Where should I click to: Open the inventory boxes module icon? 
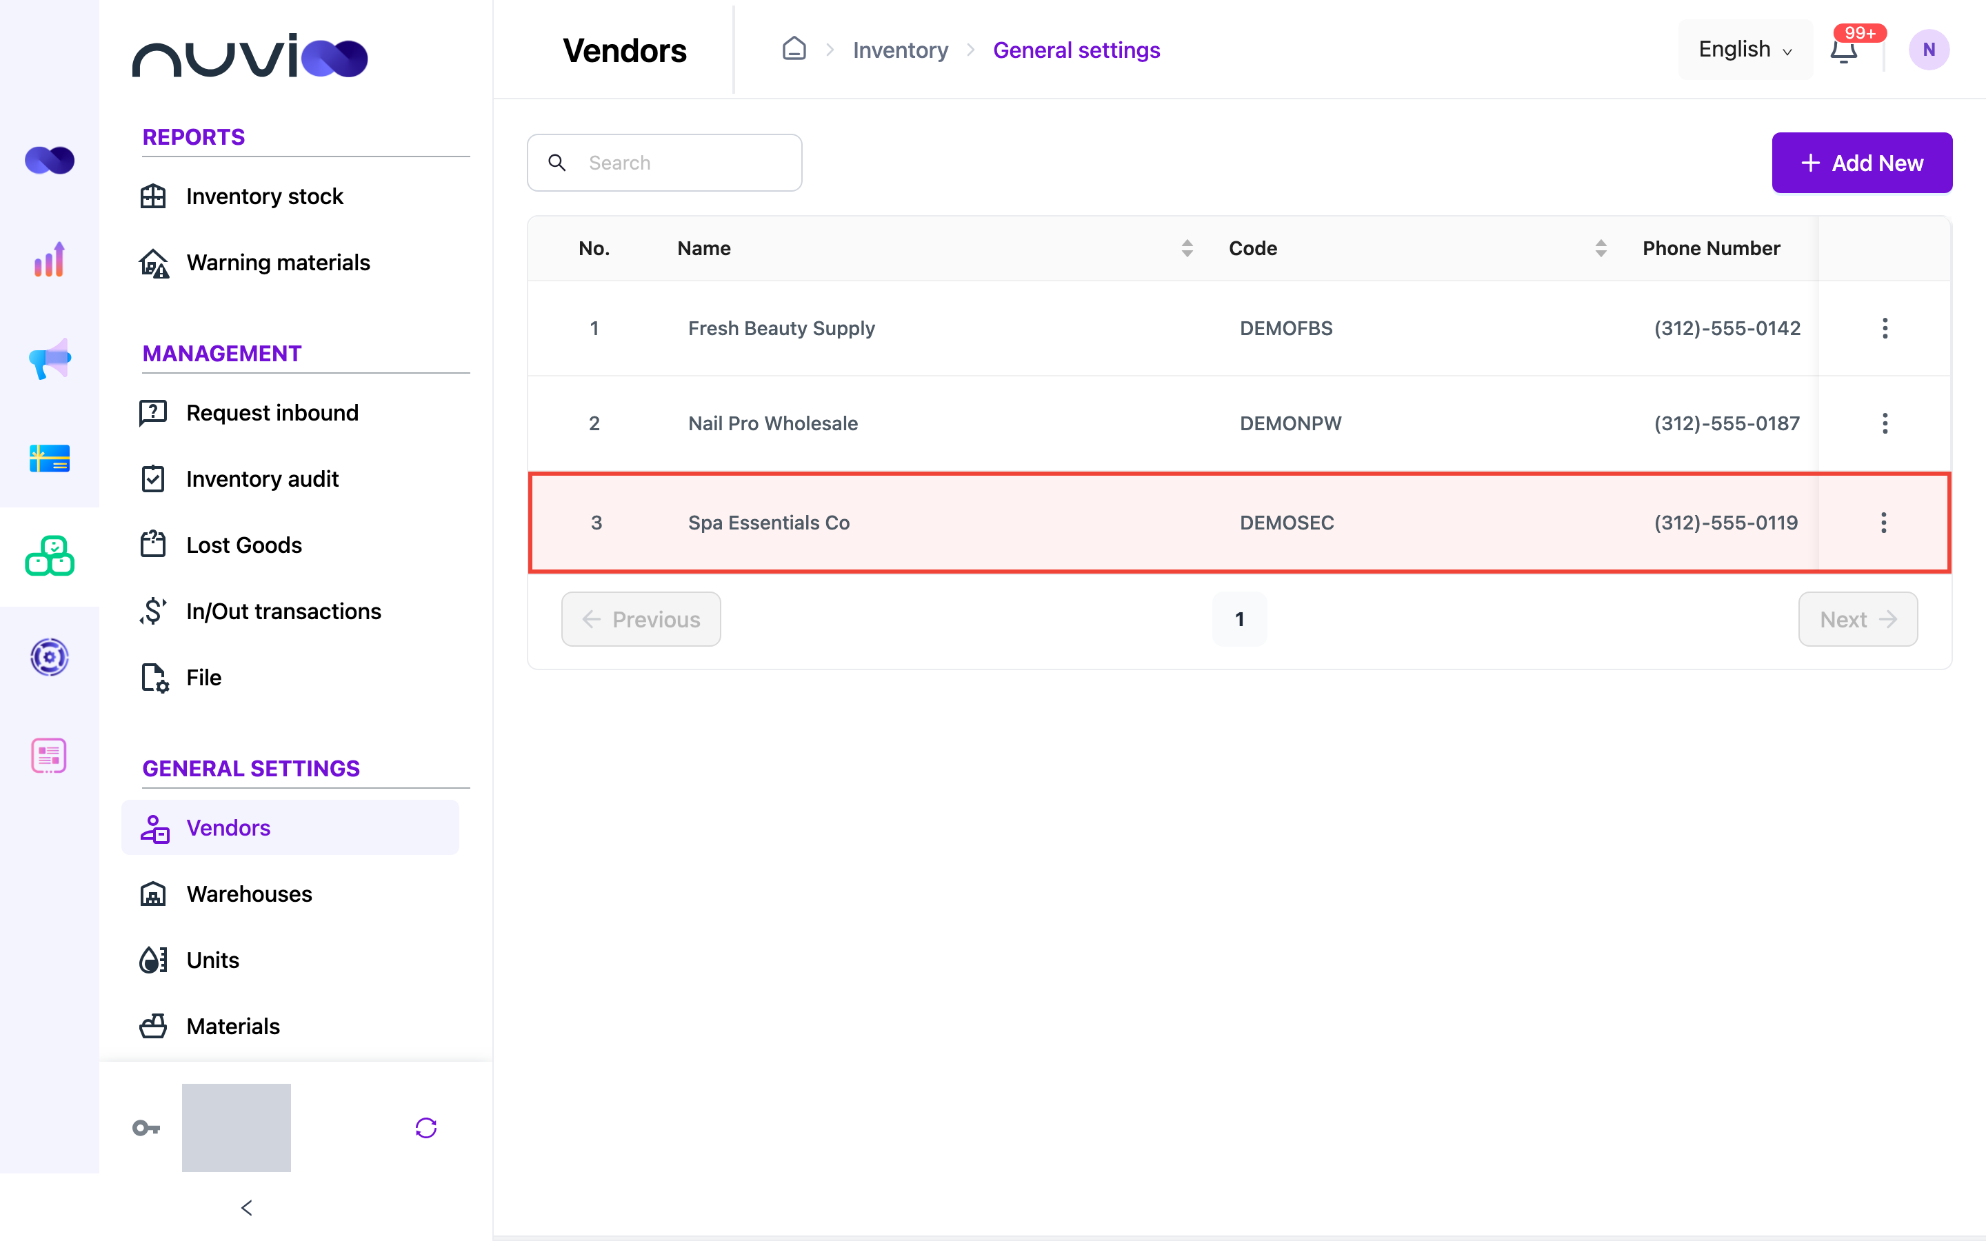coord(49,556)
